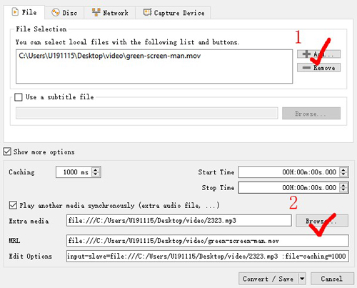
Task: Uncheck Show more options
Action: pos(7,152)
